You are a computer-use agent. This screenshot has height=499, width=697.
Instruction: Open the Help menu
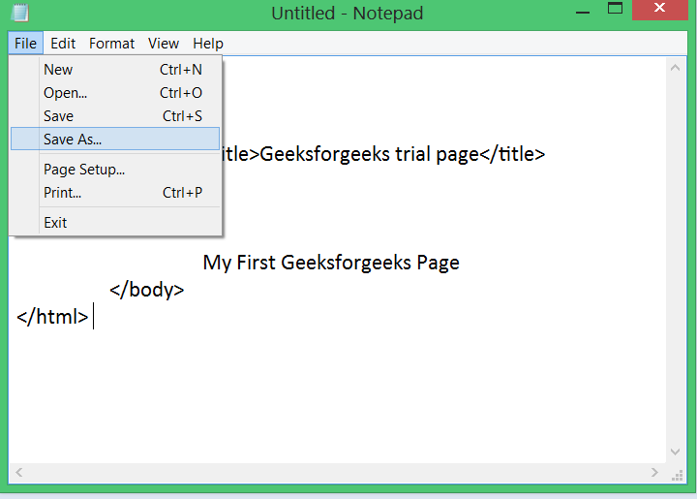(207, 44)
